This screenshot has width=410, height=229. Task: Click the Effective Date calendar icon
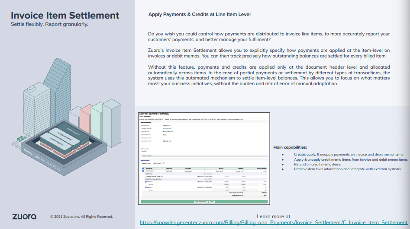tap(164, 163)
